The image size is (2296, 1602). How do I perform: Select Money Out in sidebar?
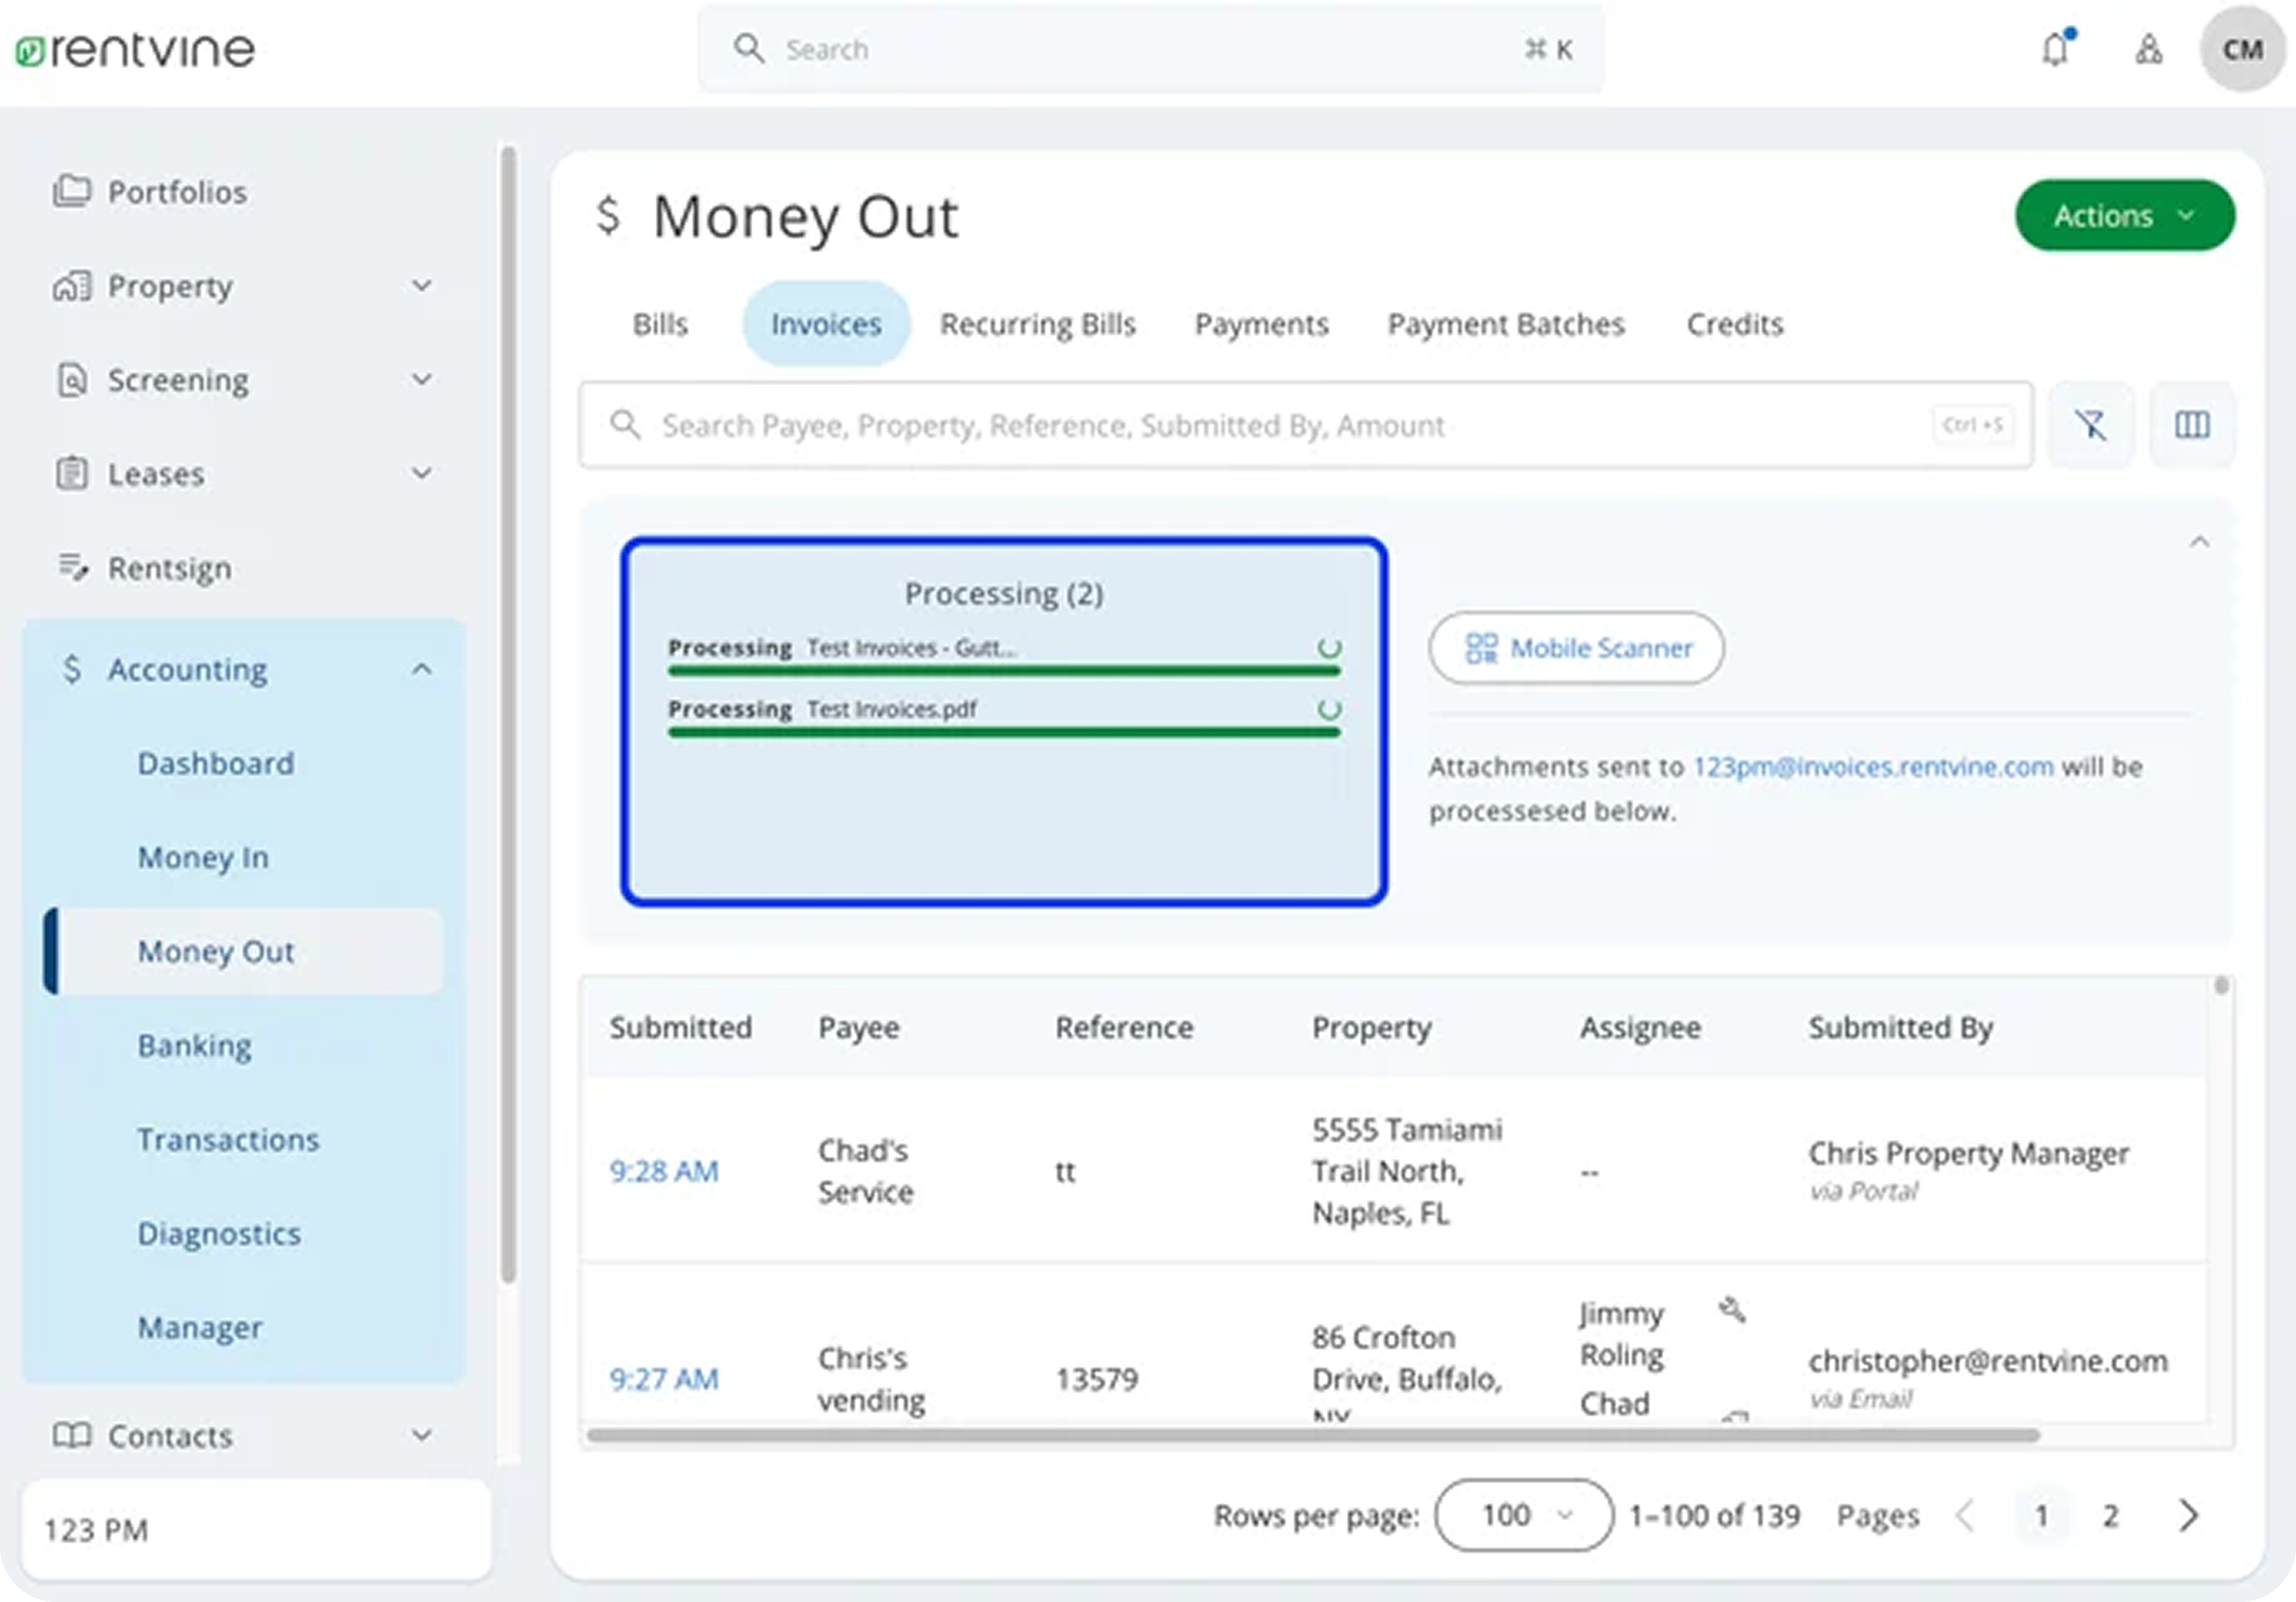[243, 951]
